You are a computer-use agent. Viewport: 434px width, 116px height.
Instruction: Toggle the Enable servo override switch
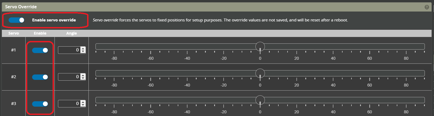coord(16,20)
